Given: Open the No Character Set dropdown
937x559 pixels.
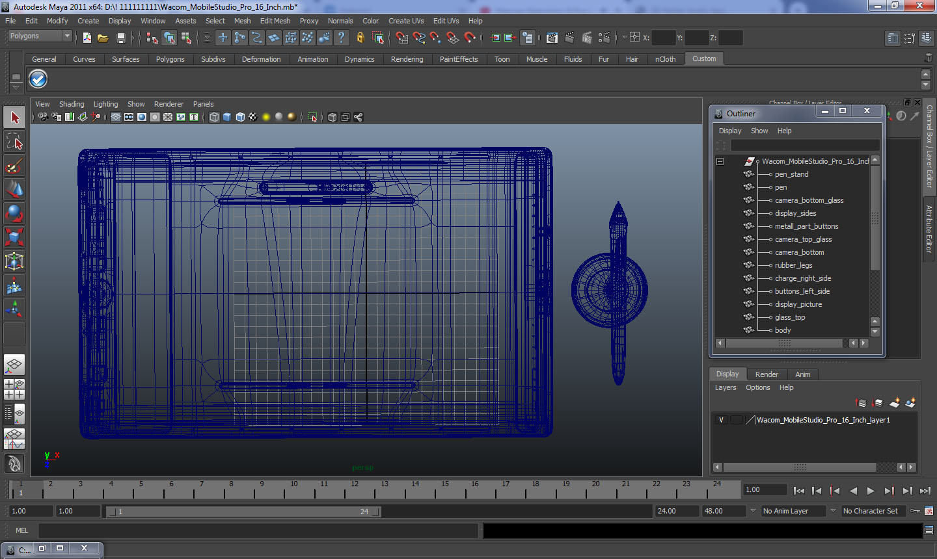Looking at the screenshot, I should 874,511.
